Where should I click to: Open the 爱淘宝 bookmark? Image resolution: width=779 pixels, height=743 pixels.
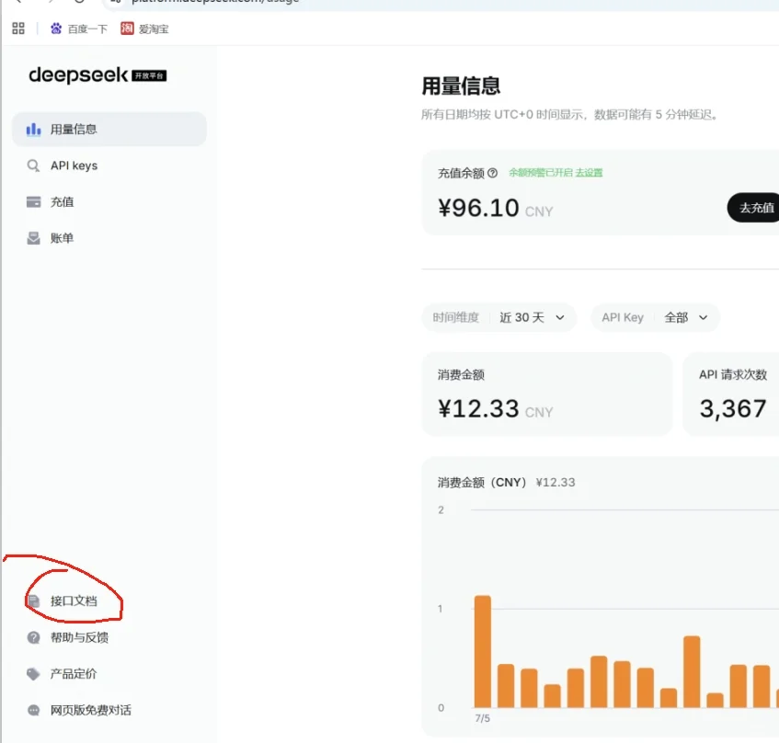click(x=144, y=29)
